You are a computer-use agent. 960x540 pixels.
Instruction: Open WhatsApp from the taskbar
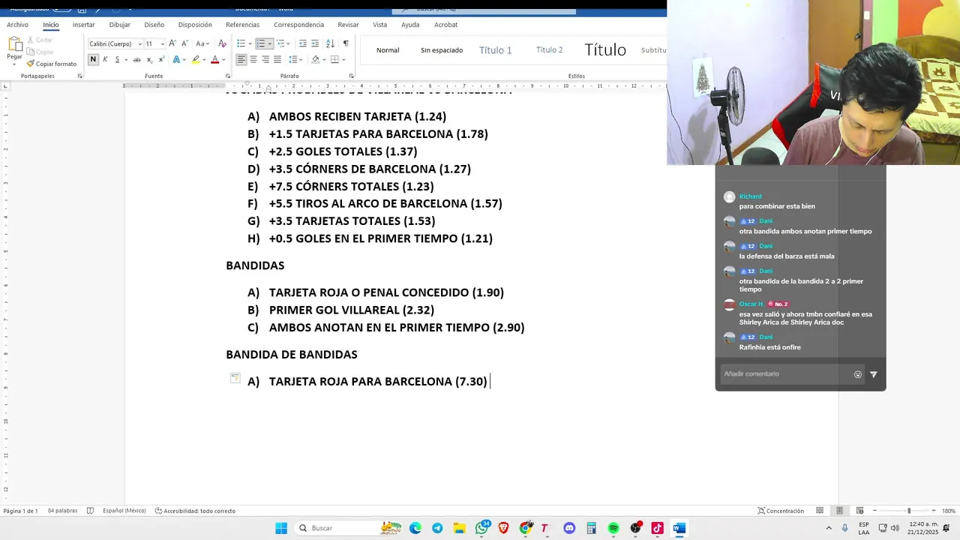pos(481,528)
